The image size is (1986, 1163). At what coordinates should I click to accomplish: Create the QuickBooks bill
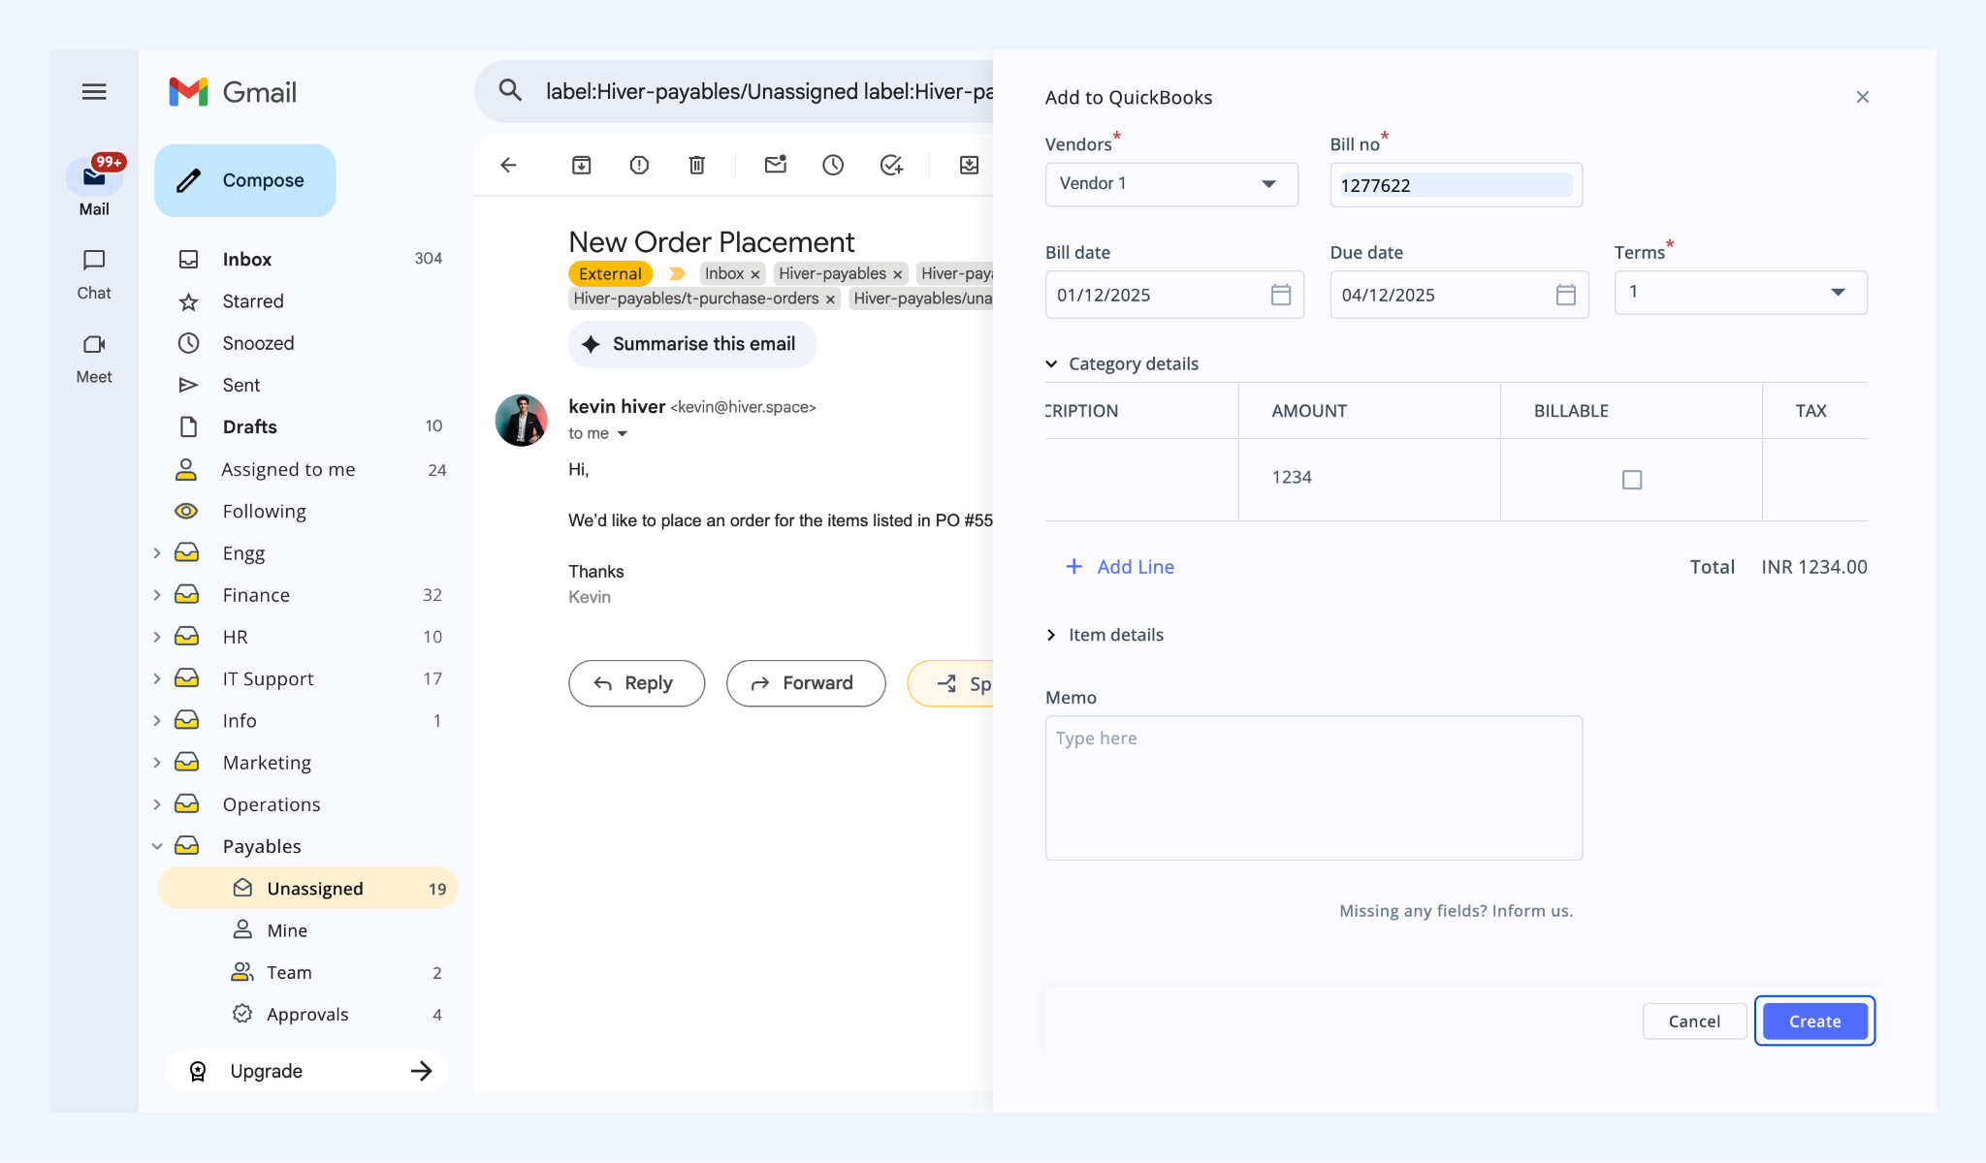pos(1814,1022)
